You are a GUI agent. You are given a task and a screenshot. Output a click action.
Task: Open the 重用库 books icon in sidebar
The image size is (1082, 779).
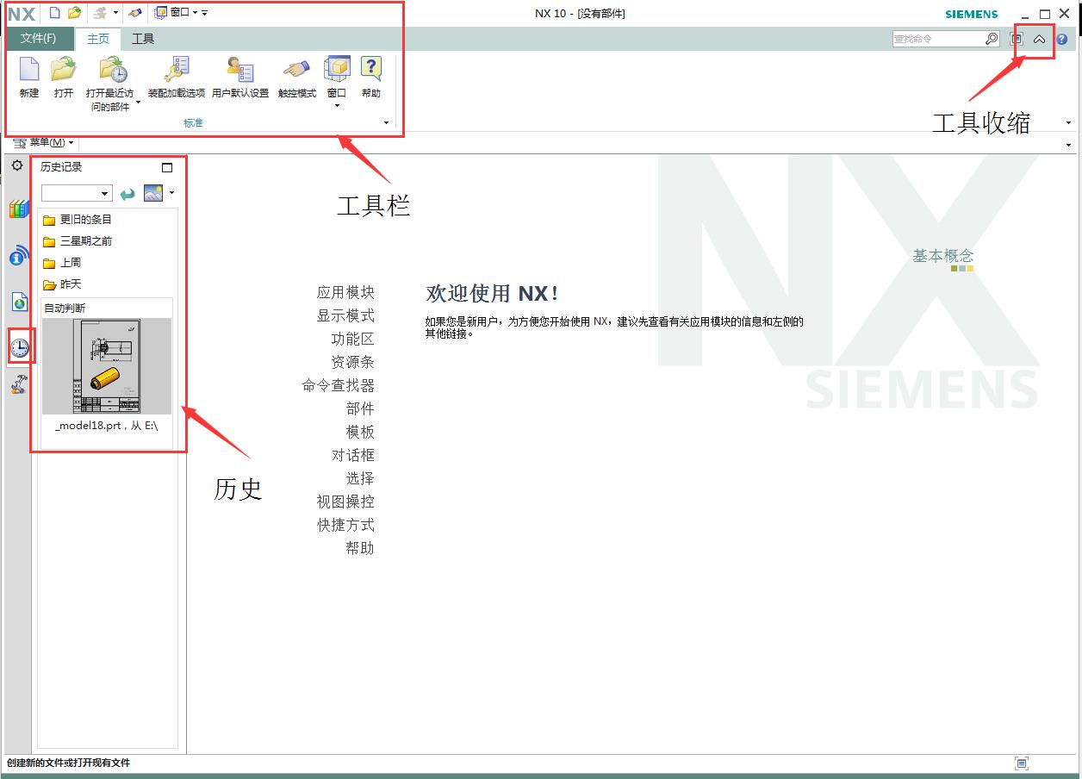(x=18, y=209)
